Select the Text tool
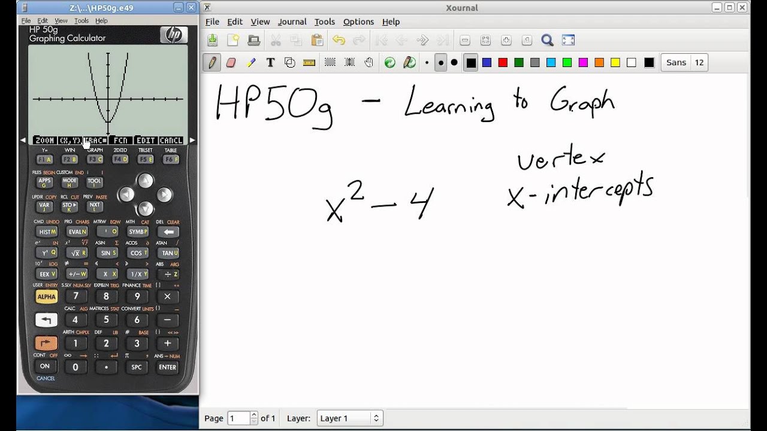Viewport: 767px width, 431px height. coord(270,62)
